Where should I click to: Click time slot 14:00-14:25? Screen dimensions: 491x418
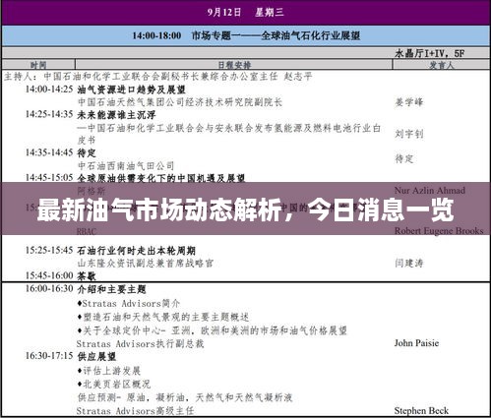pos(49,89)
